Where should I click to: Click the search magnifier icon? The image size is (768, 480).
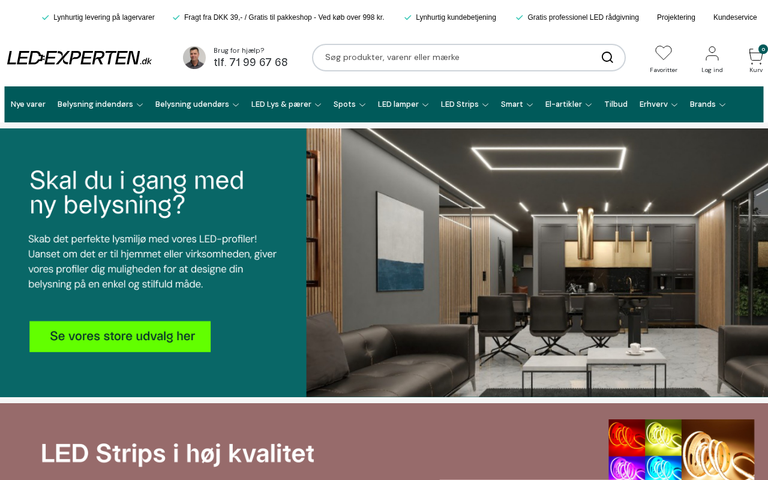(607, 58)
